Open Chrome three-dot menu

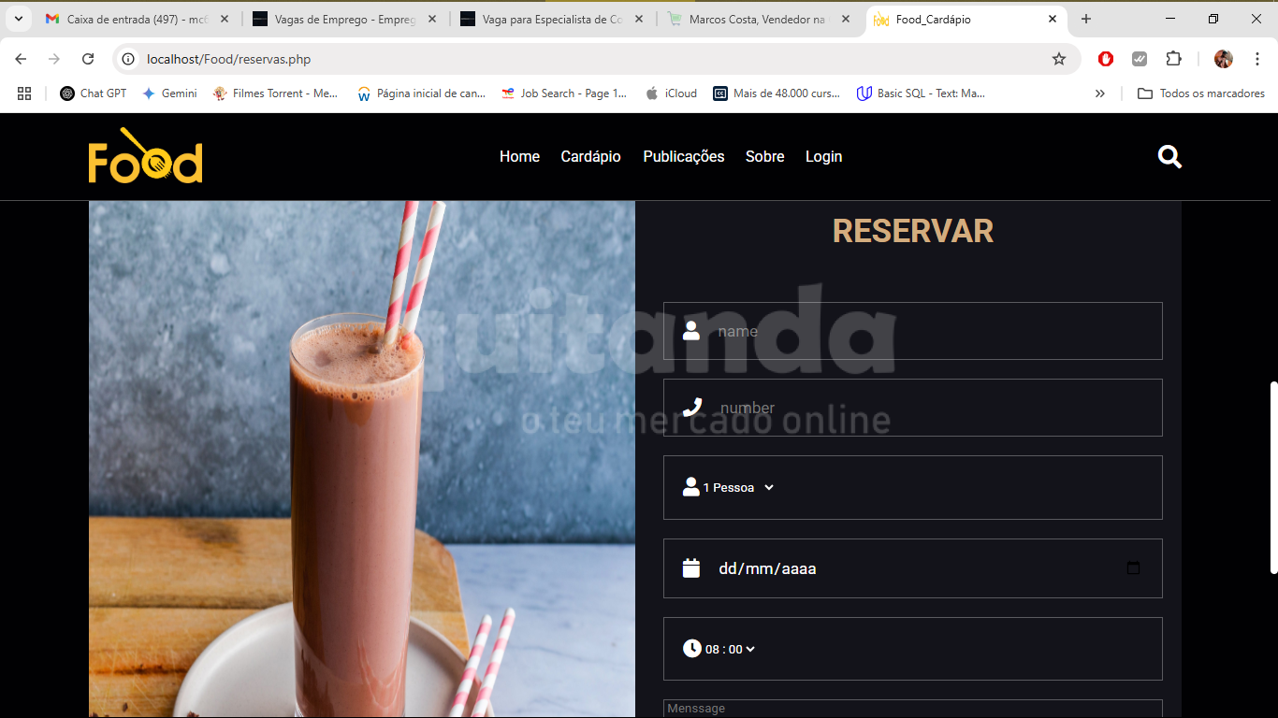[x=1257, y=59]
